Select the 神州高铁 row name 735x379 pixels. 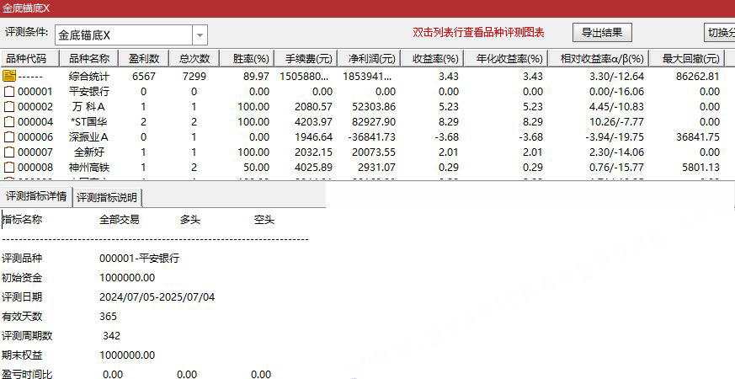89,167
